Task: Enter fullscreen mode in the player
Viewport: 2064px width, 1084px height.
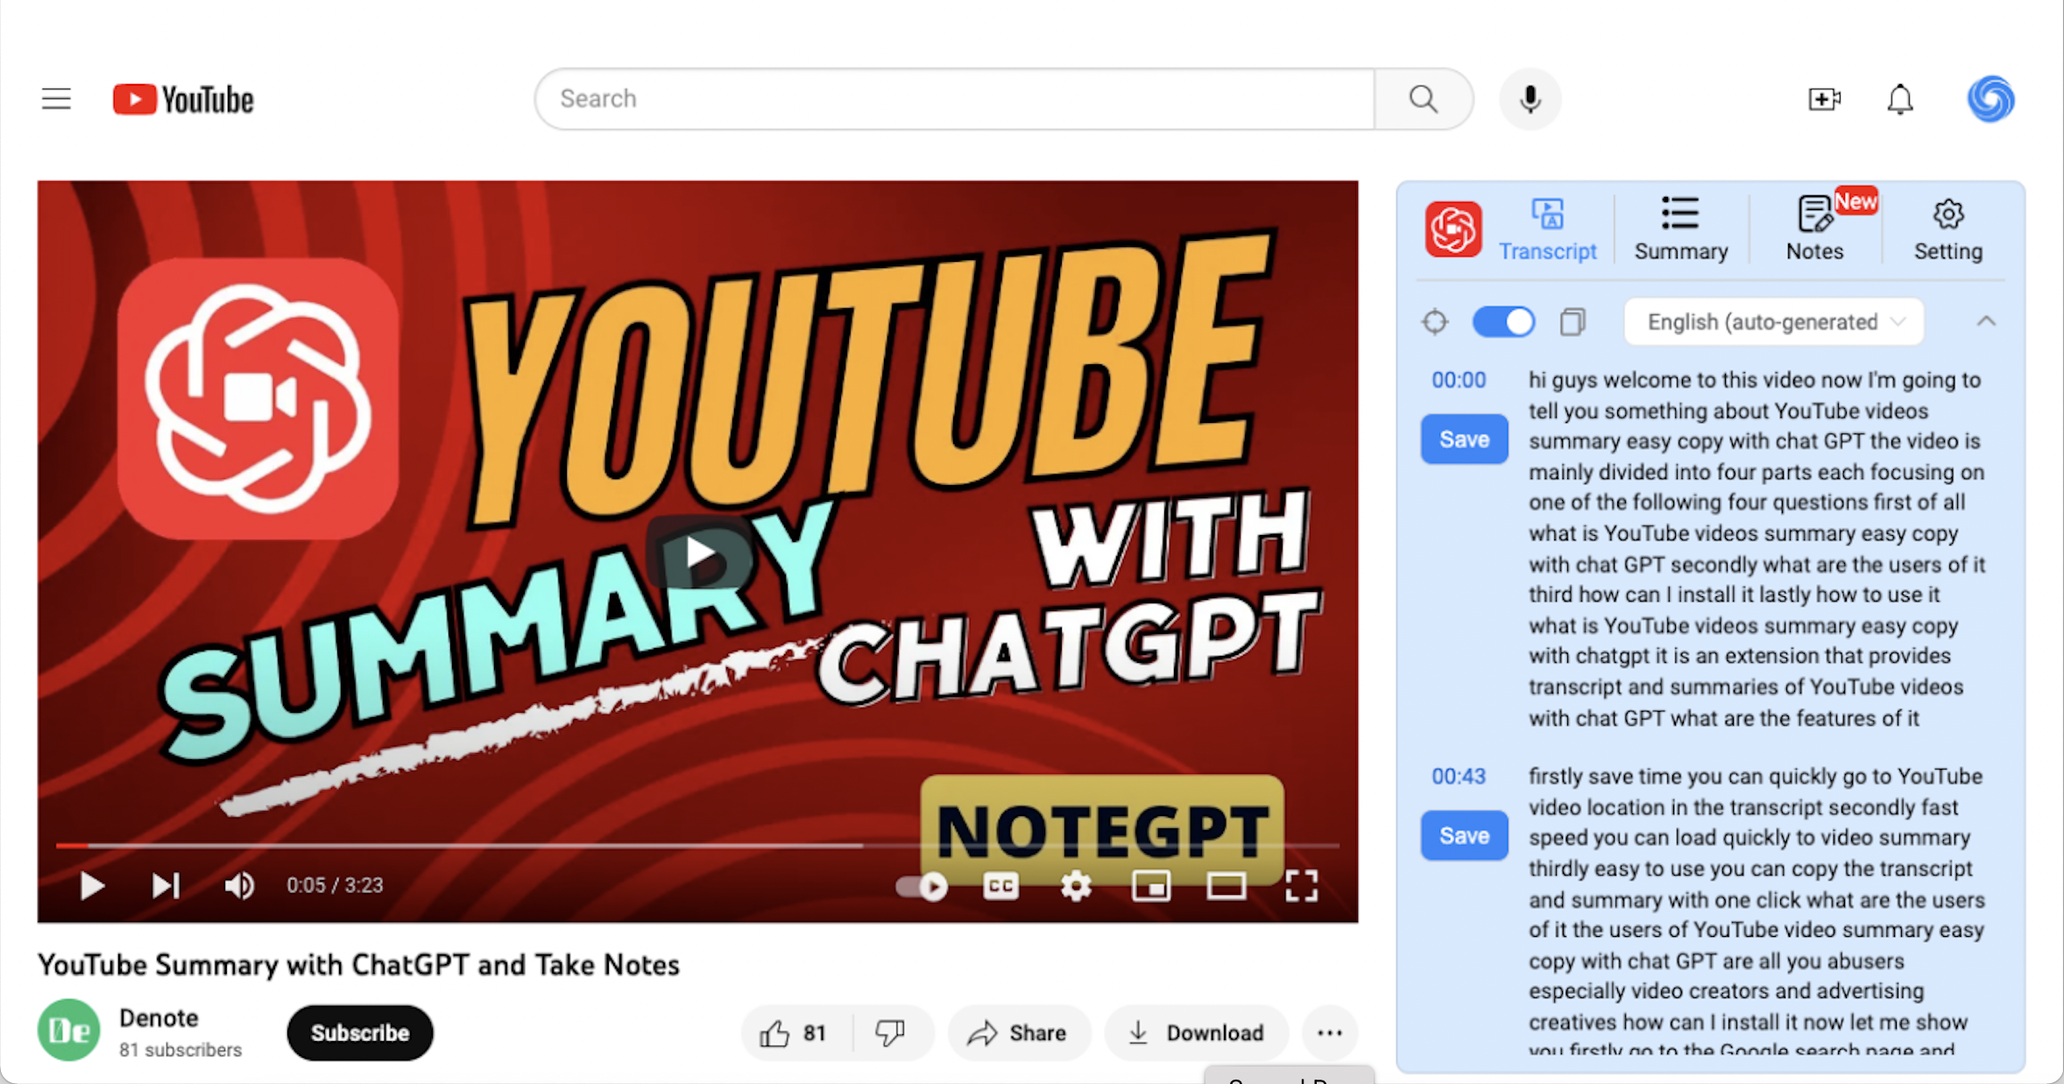Action: [x=1301, y=886]
